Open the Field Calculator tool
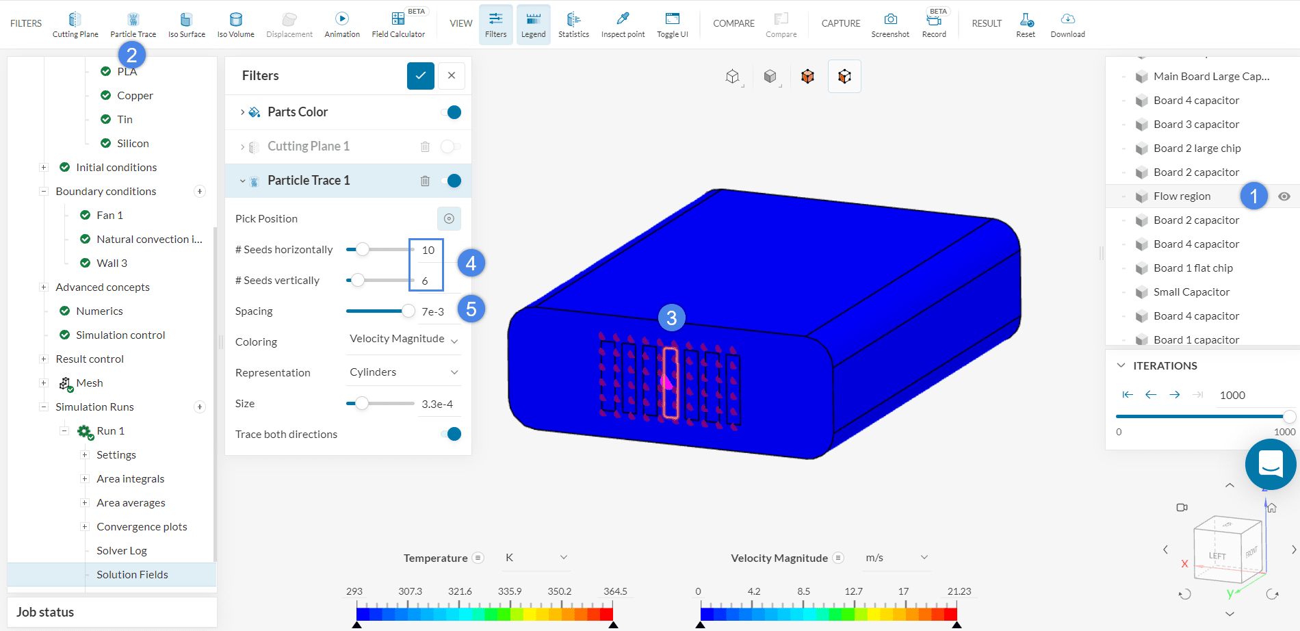The image size is (1300, 631). click(398, 24)
